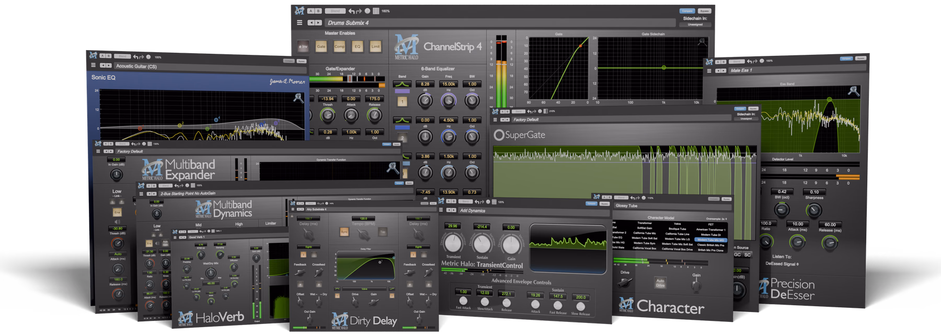This screenshot has height=336, width=941.
Task: Click the Transient knob in TransientControl
Action: pyautogui.click(x=453, y=243)
